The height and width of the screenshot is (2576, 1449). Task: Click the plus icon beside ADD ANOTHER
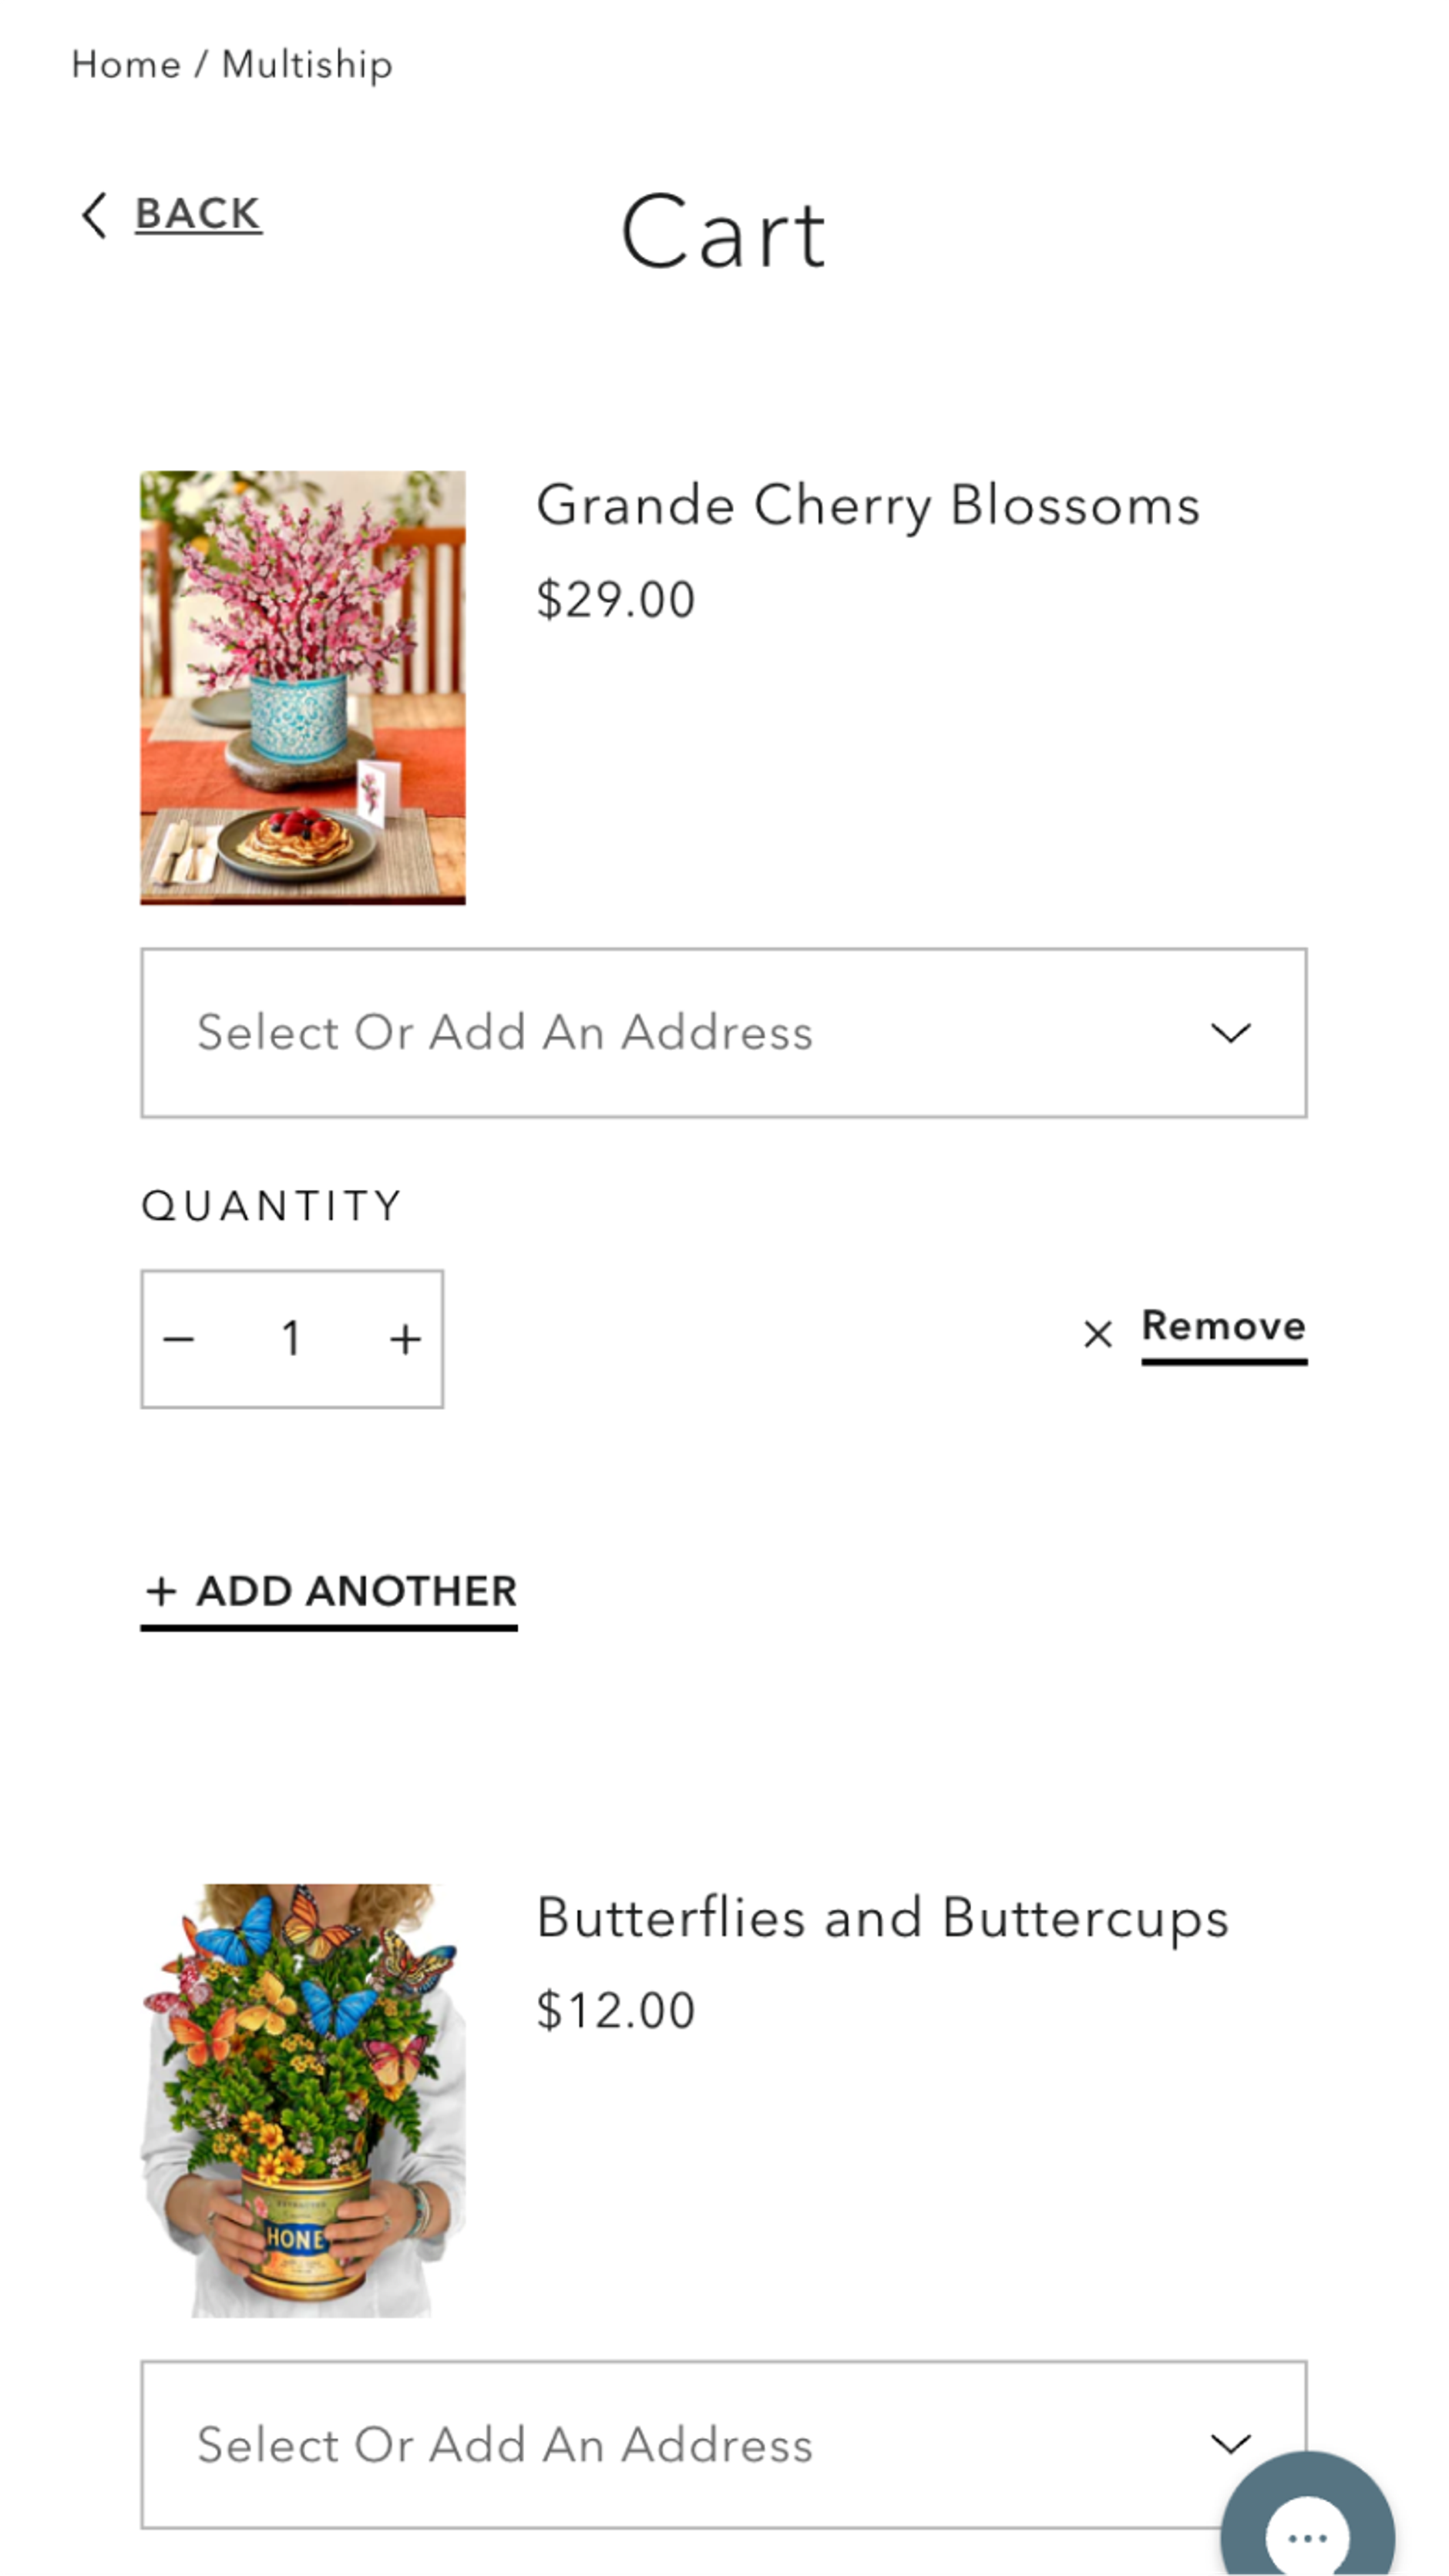click(x=163, y=1590)
